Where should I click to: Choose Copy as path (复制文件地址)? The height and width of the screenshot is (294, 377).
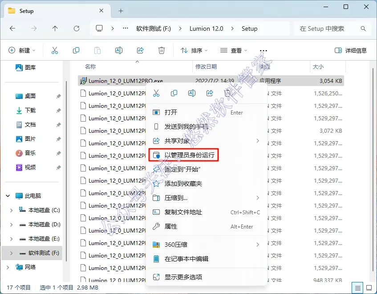pos(207,212)
